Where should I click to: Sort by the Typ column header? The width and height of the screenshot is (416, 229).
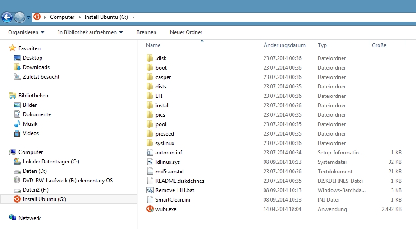coord(322,45)
